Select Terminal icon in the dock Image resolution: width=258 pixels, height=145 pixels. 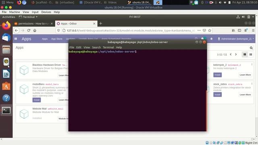pos(6,110)
